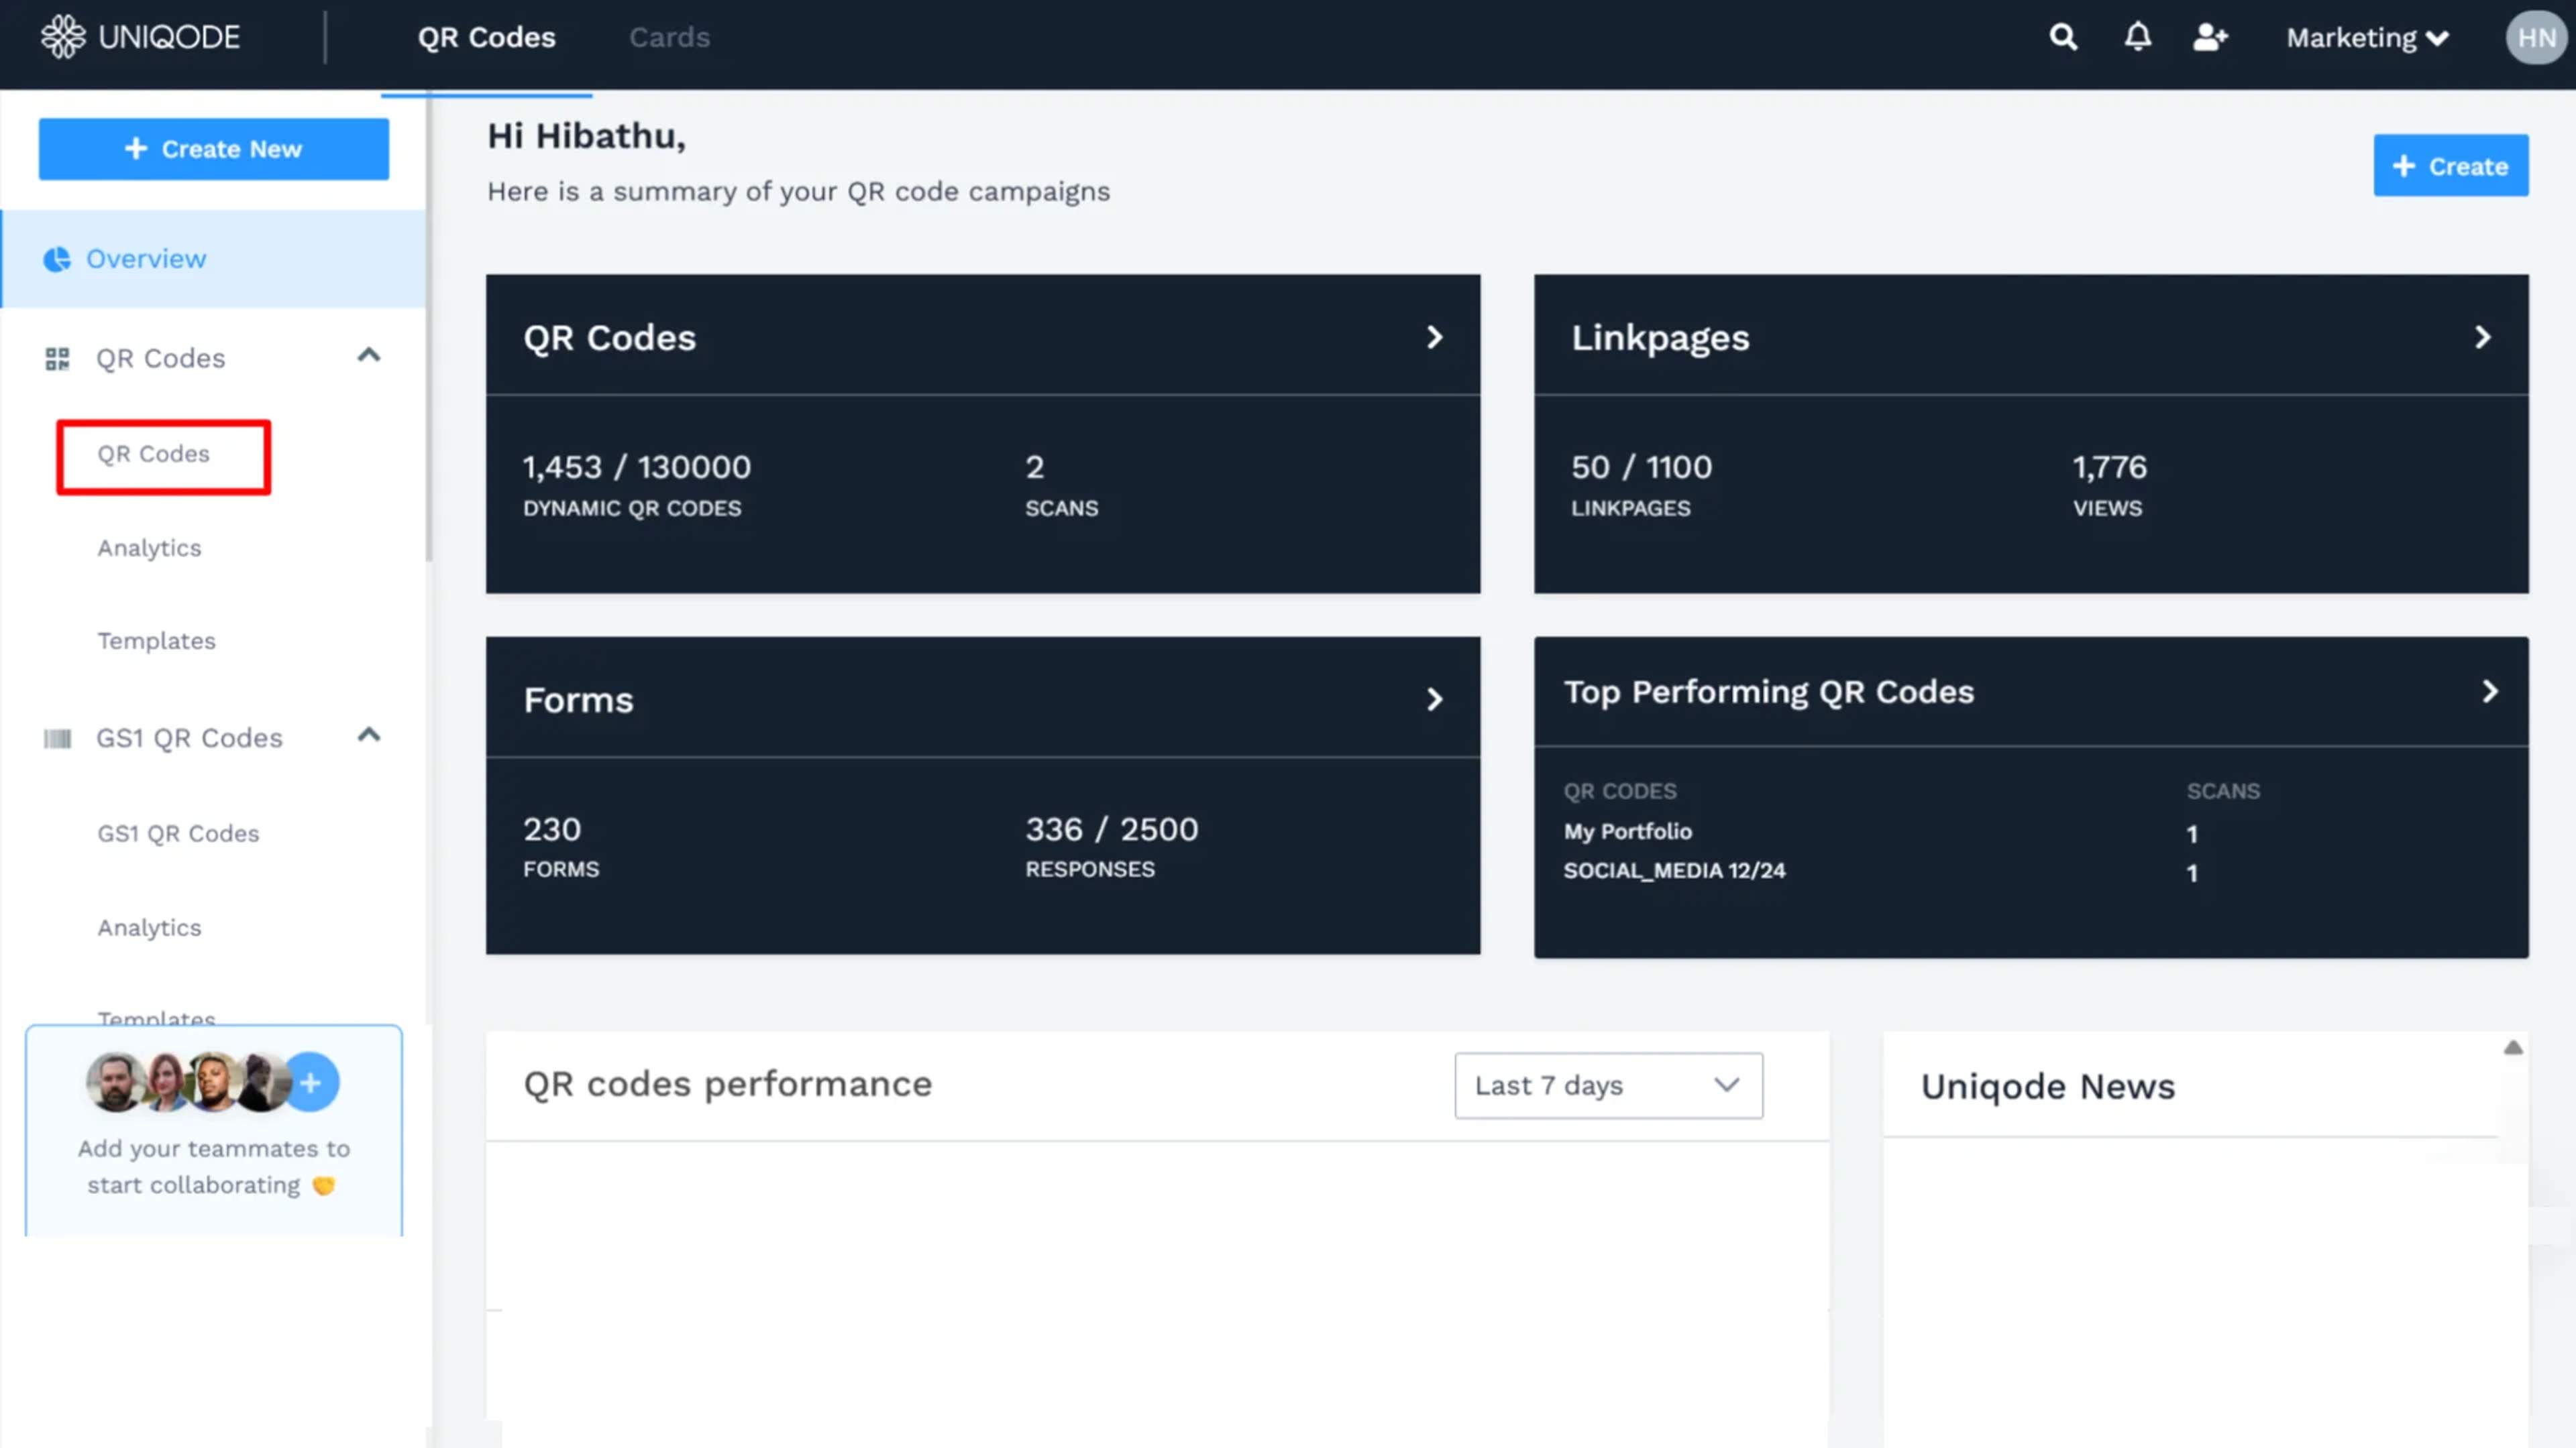The image size is (2576, 1448).
Task: Click the Linkpages card title
Action: click(1660, 338)
